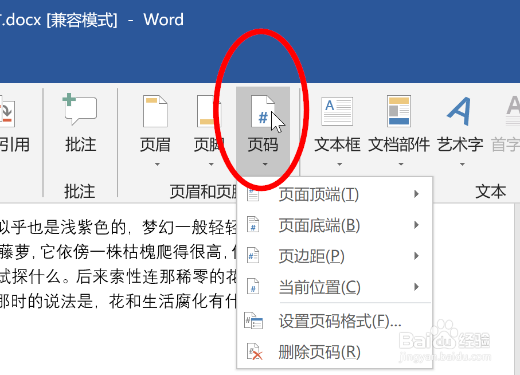Click the 首字 drop cap icon
Viewport: 520px width, 375px height.
tap(513, 111)
